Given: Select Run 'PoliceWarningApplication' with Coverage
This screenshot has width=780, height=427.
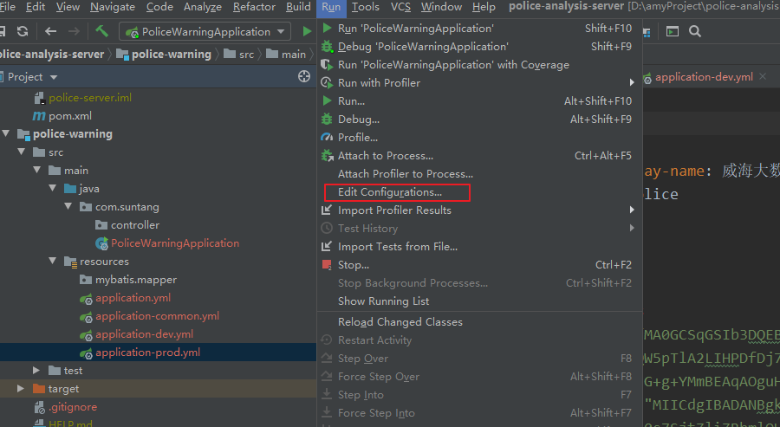Looking at the screenshot, I should click(478, 65).
